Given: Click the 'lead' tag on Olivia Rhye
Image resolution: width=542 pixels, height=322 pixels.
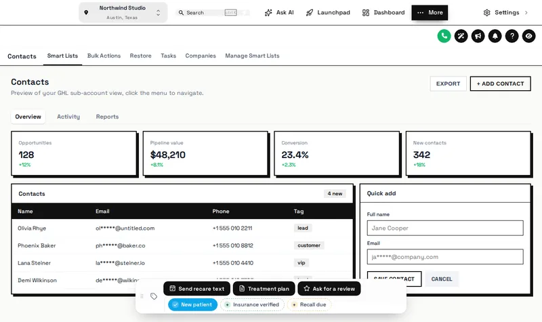Looking at the screenshot, I should pos(303,228).
